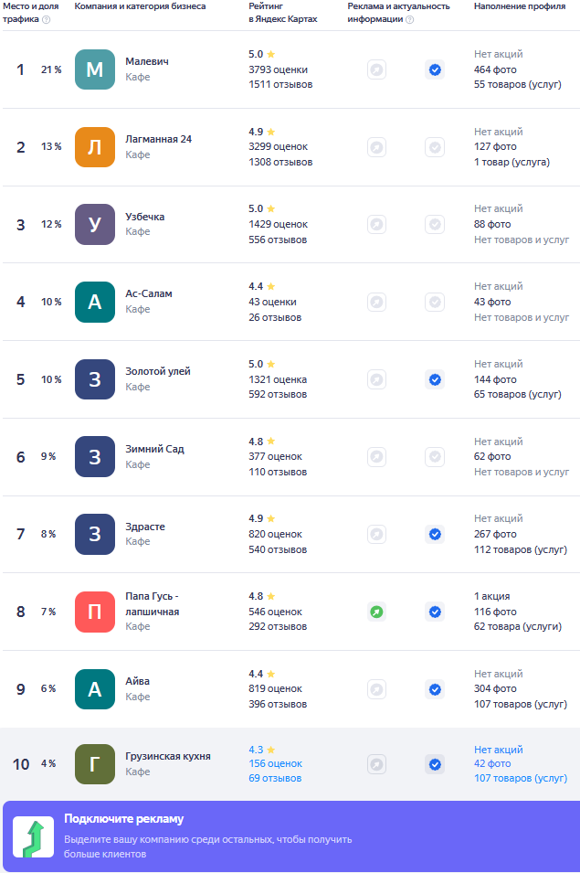
Task: Click the grey verification badge for Ас-Салам
Action: pos(435,302)
